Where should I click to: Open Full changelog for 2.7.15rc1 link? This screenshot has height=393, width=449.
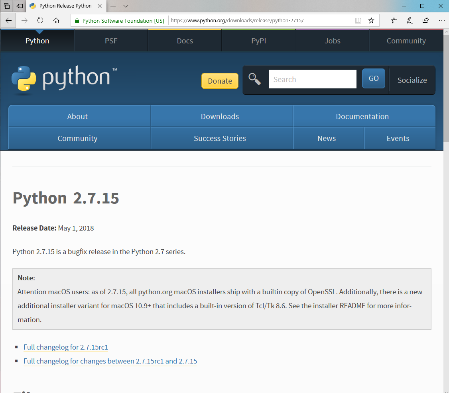pyautogui.click(x=65, y=347)
